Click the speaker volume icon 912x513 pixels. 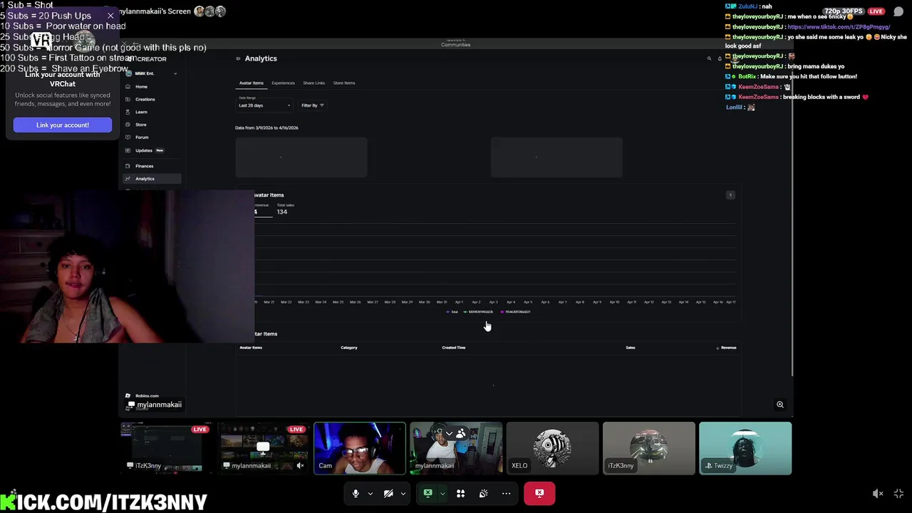click(878, 493)
